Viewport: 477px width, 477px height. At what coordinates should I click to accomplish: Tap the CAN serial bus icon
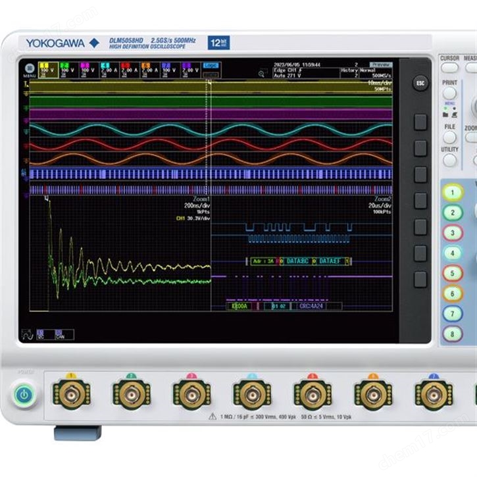[x=61, y=334]
